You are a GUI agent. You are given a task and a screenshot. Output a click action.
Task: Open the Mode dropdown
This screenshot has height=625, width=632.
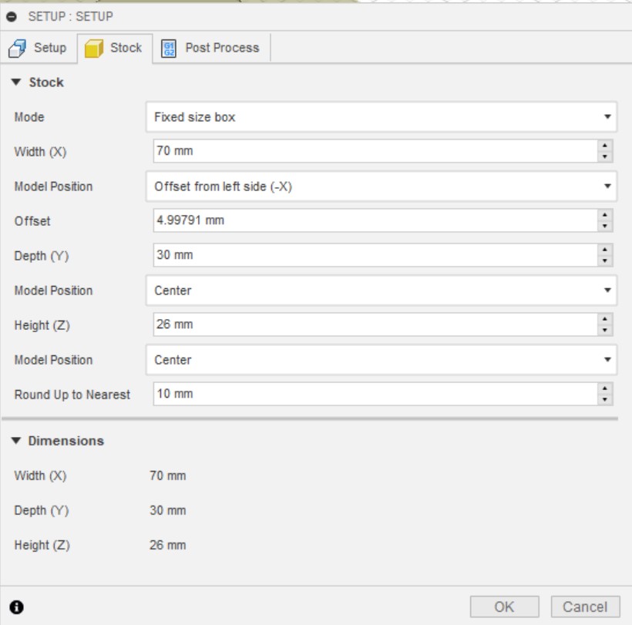click(x=381, y=117)
